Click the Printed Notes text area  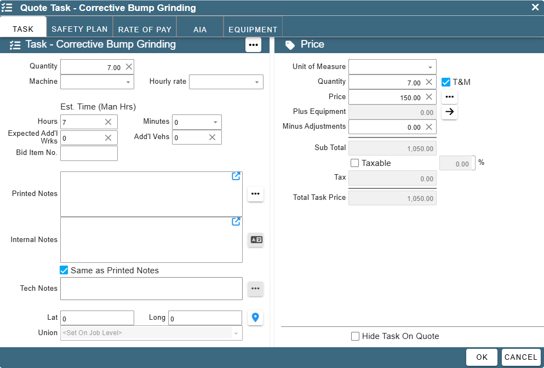point(151,194)
